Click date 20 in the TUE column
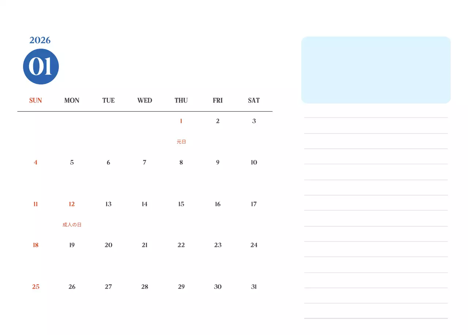 click(108, 245)
